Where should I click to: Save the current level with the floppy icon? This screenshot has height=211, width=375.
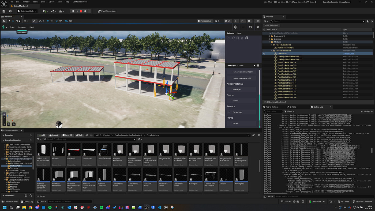tap(4, 11)
